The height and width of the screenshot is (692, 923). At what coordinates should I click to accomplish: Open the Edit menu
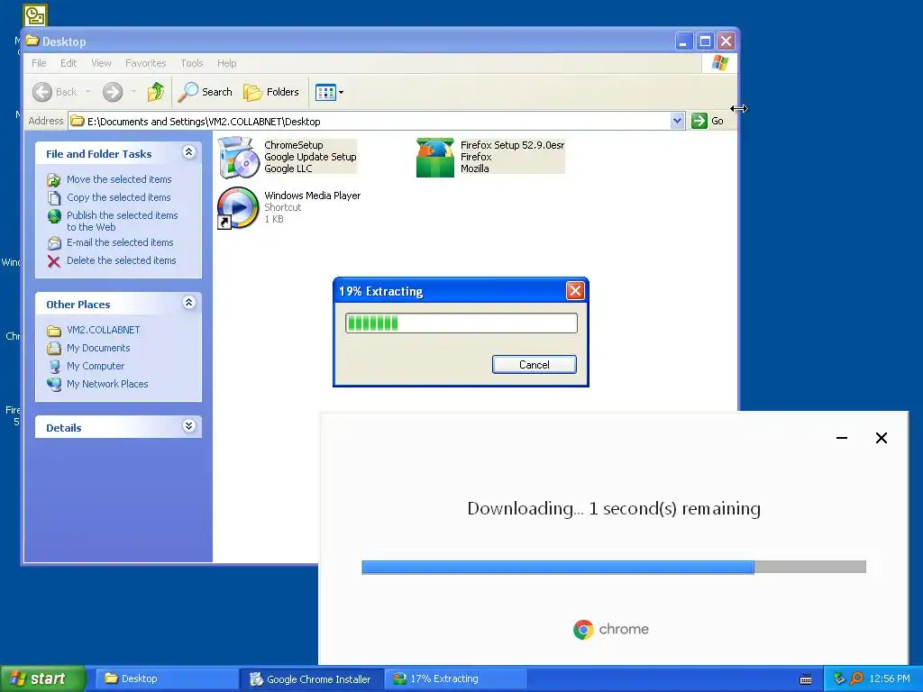(69, 63)
